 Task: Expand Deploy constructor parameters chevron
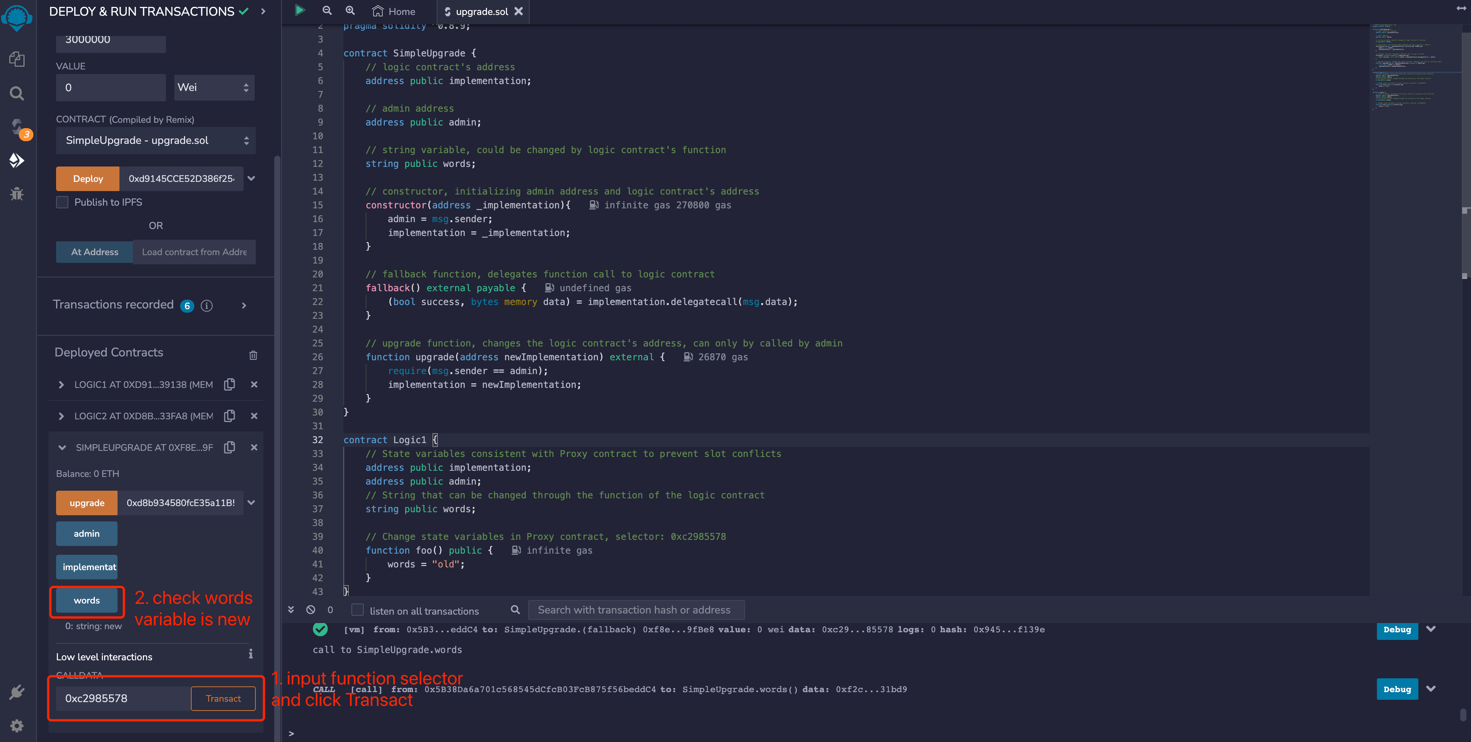coord(251,178)
